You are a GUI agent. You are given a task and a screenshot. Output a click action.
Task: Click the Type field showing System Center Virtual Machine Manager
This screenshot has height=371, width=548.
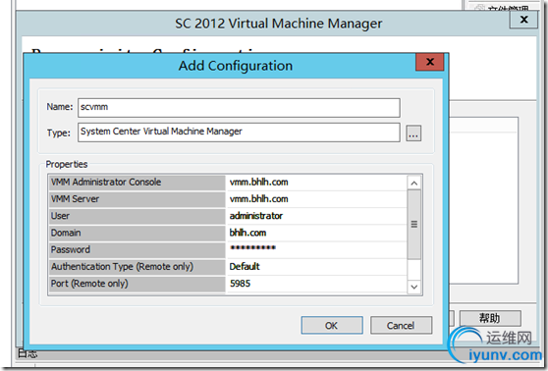(x=239, y=132)
